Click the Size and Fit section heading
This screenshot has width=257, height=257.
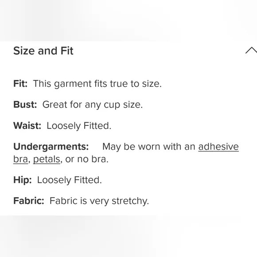pyautogui.click(x=43, y=51)
